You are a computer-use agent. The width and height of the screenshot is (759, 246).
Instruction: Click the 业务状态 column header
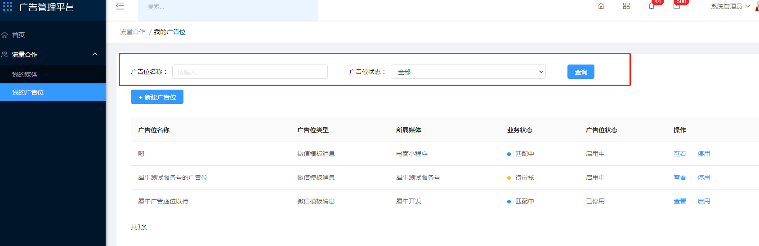click(520, 130)
